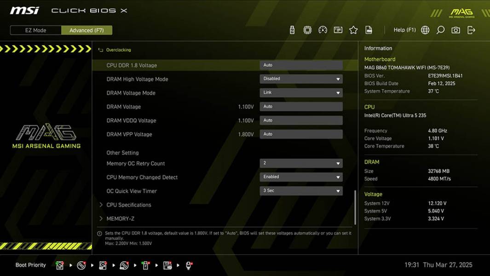Take a screenshot with camera icon
Viewport: 490px width, 276px height.
click(455, 30)
